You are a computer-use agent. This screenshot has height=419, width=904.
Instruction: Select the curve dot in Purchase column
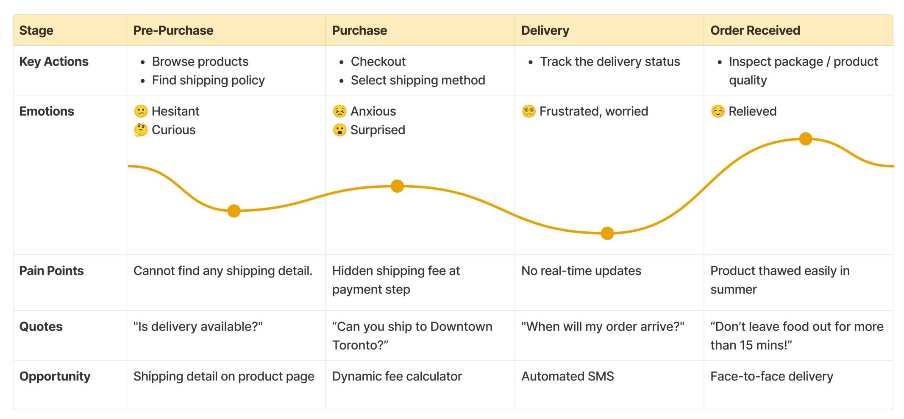click(397, 186)
